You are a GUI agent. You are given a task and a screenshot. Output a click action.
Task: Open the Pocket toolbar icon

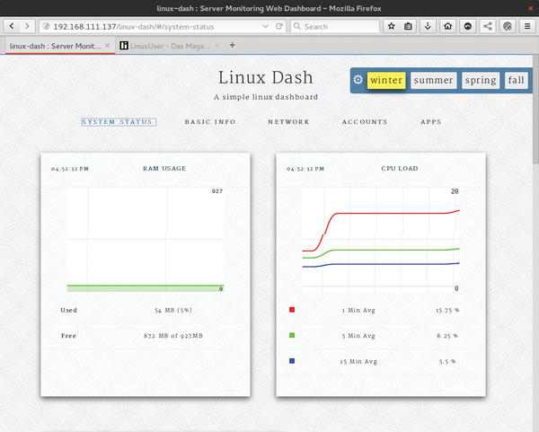tap(468, 26)
